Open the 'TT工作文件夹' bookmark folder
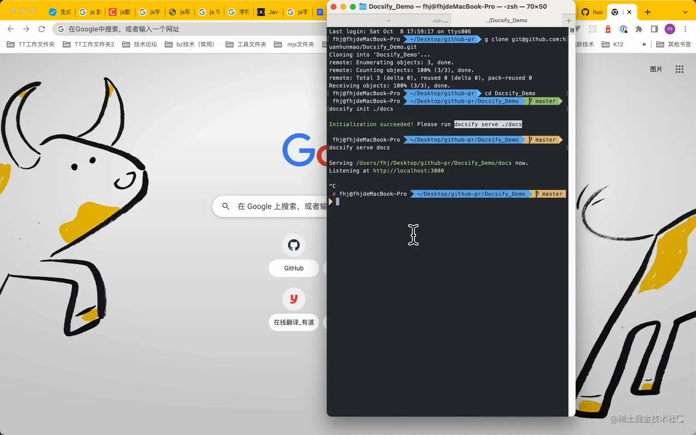This screenshot has width=696, height=435. point(30,44)
